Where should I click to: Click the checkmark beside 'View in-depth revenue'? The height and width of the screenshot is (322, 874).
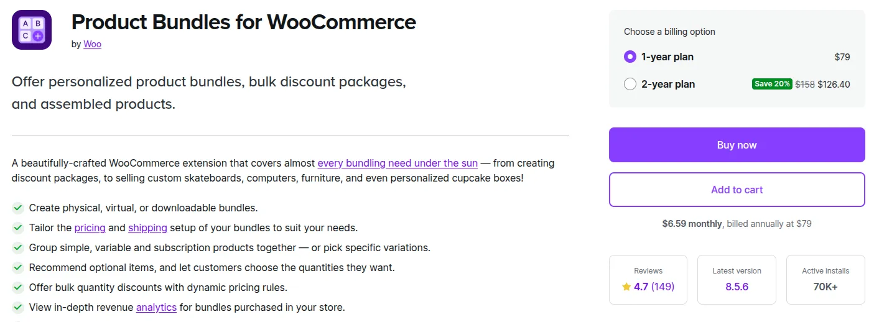[18, 307]
